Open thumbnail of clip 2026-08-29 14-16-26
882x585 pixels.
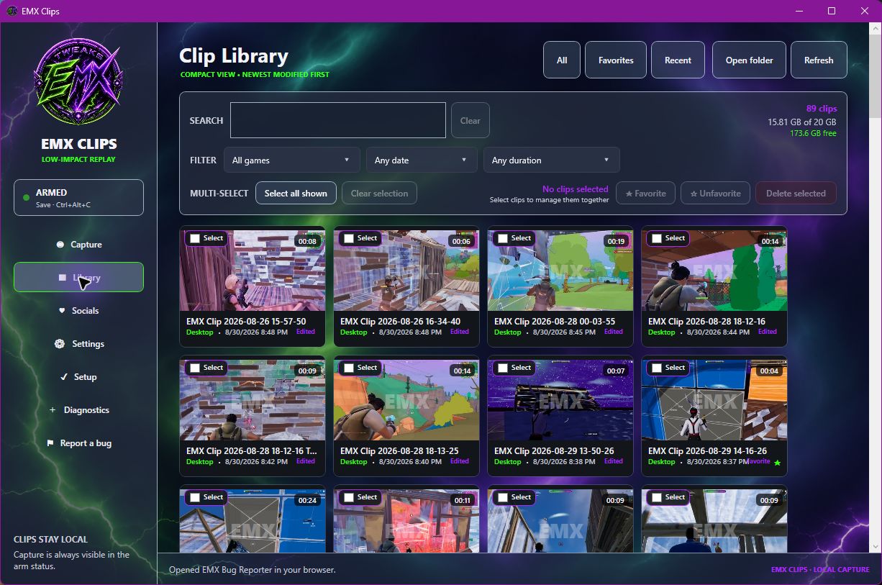(x=714, y=400)
